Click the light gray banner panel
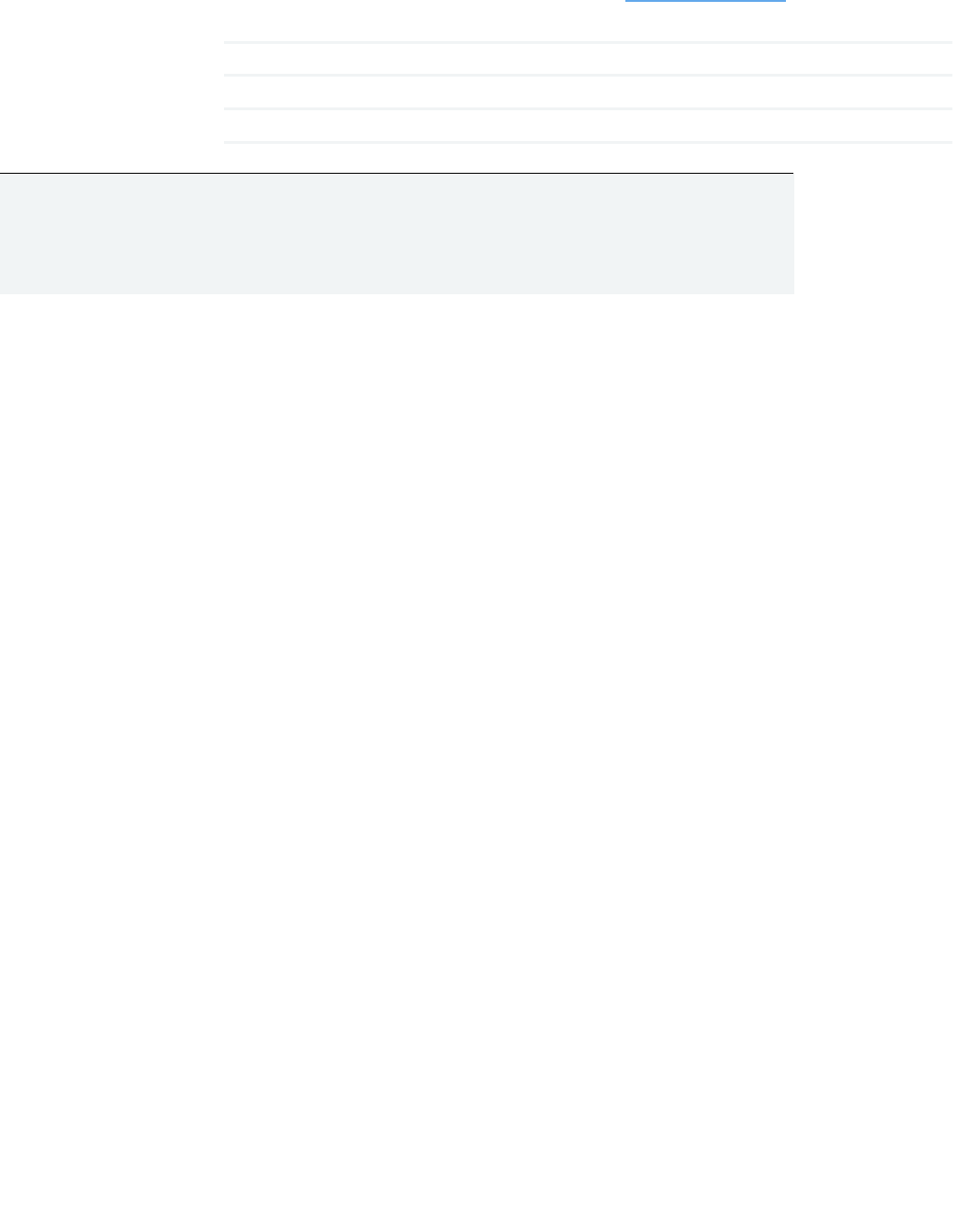This screenshot has width=953, height=1219. coord(397,234)
